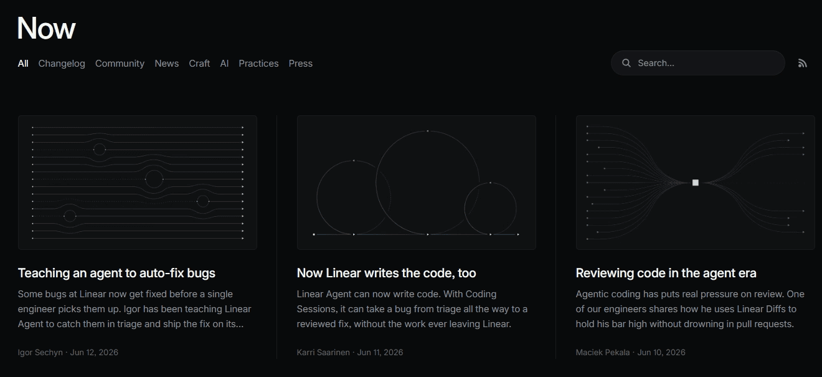Open the Reviewing code article thumbnail
Viewport: 822px width, 377px height.
pos(696,183)
